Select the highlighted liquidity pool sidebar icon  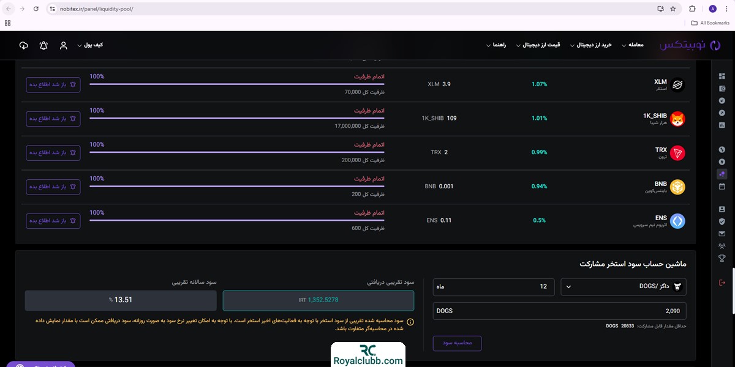(x=722, y=174)
